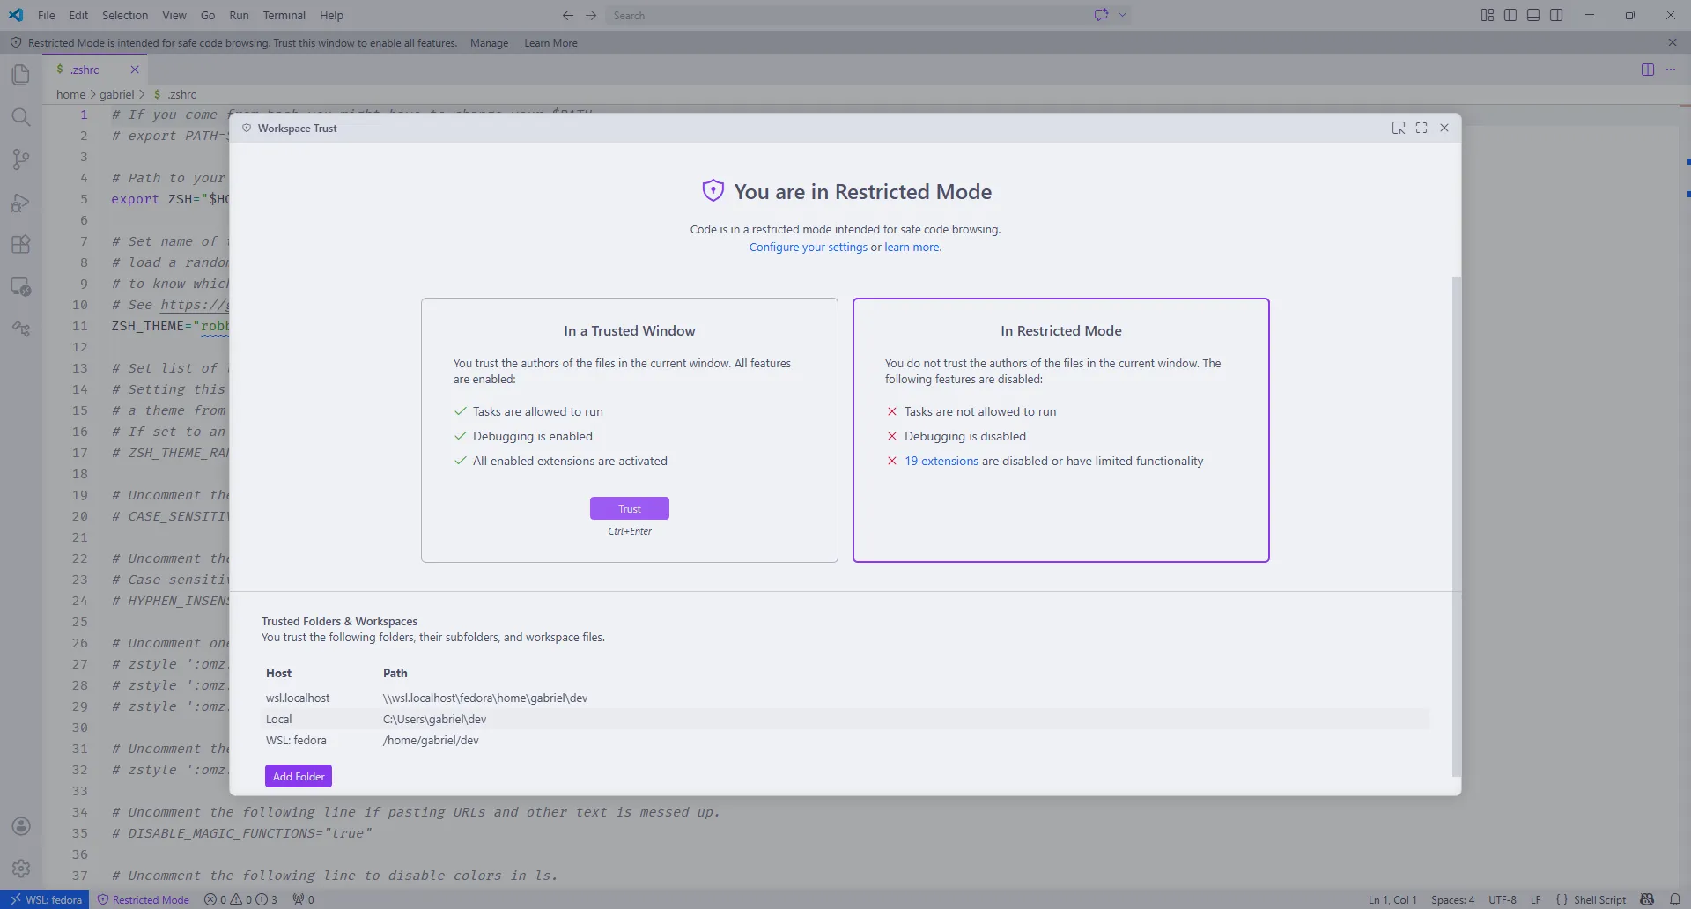Click the forwarded ports status item
Viewport: 1691px width, 909px height.
tap(303, 899)
